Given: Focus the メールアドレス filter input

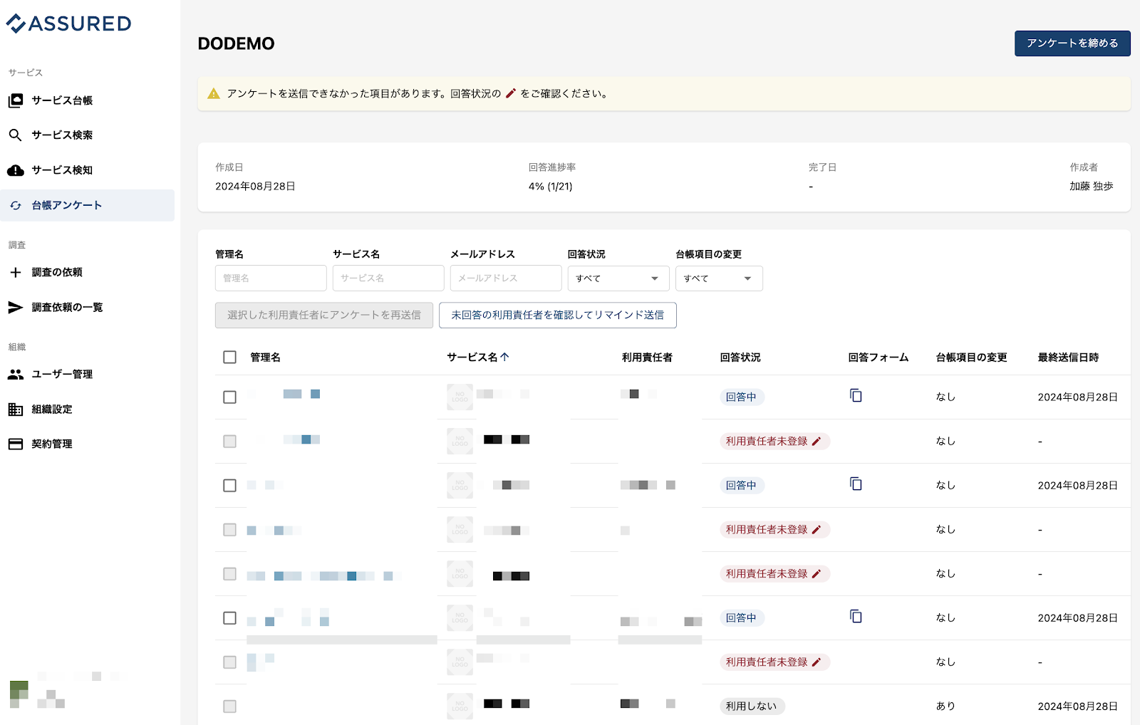Looking at the screenshot, I should tap(506, 278).
